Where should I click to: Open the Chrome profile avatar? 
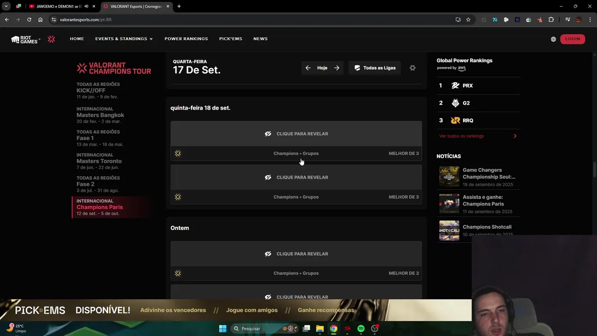tap(579, 20)
